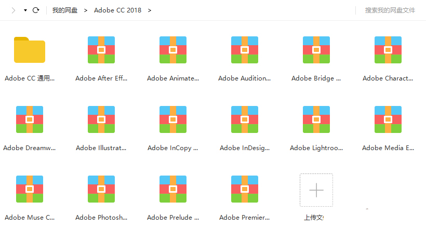Select the Adobe Bridge archive icon
Image resolution: width=426 pixels, height=241 pixels.
pyautogui.click(x=316, y=50)
